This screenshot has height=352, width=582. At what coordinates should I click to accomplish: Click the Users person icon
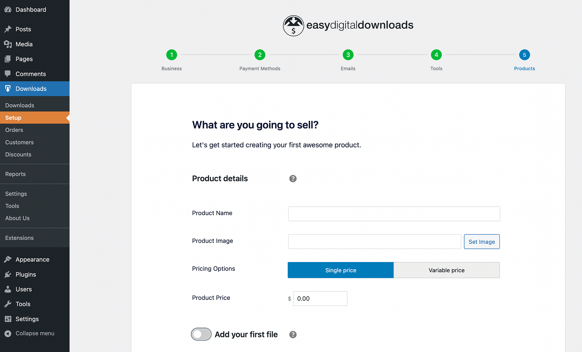pos(8,289)
